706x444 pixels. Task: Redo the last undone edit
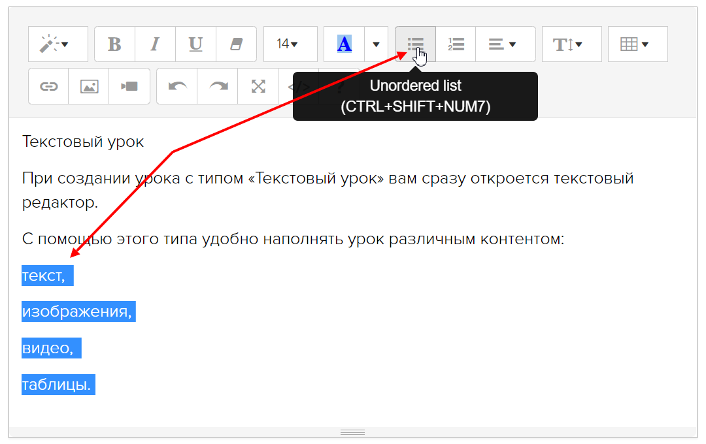tap(217, 86)
